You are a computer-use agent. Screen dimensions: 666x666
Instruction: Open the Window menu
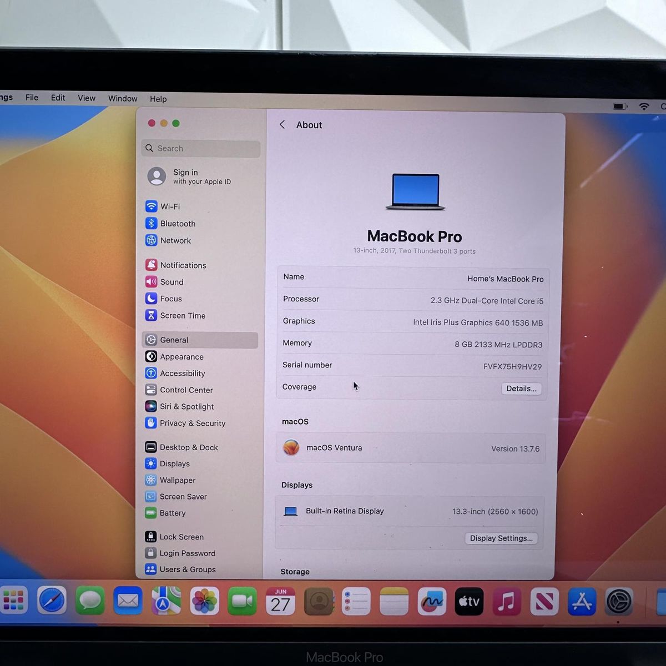tap(123, 98)
